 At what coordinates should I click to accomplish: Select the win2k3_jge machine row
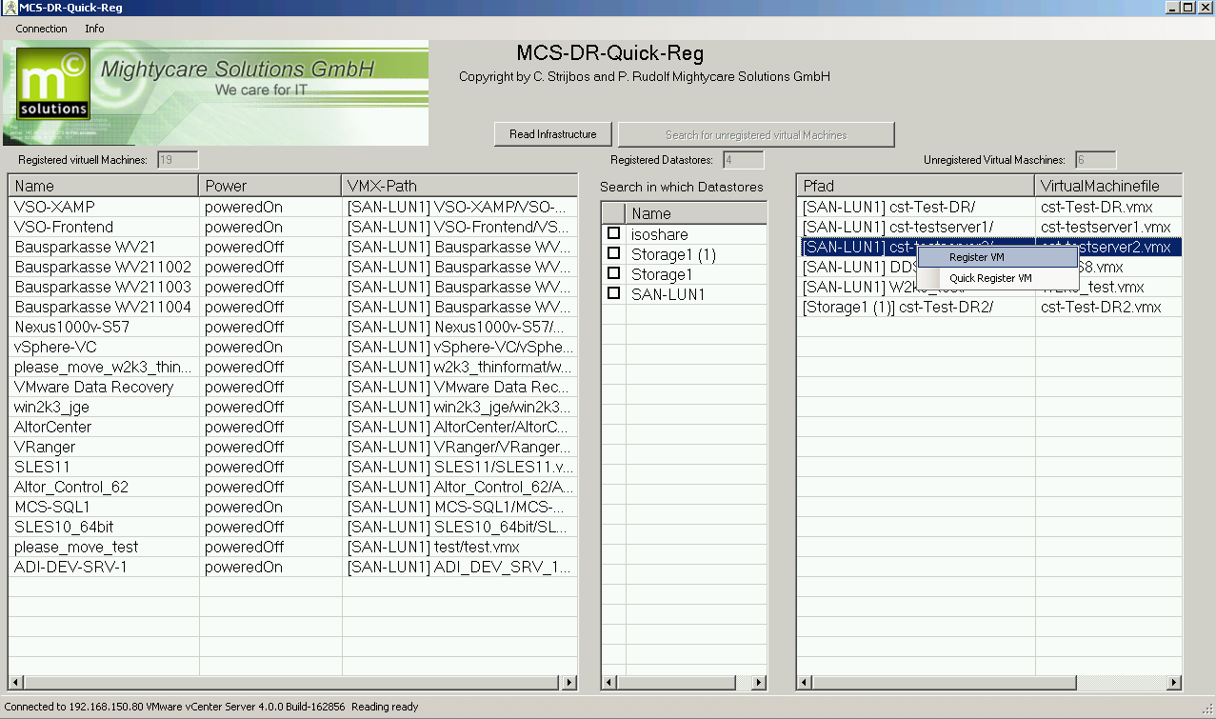point(293,407)
